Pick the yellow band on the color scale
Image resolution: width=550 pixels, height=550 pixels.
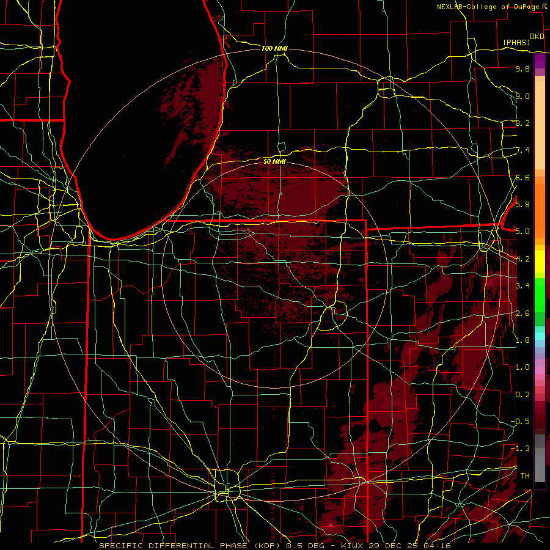pos(540,262)
